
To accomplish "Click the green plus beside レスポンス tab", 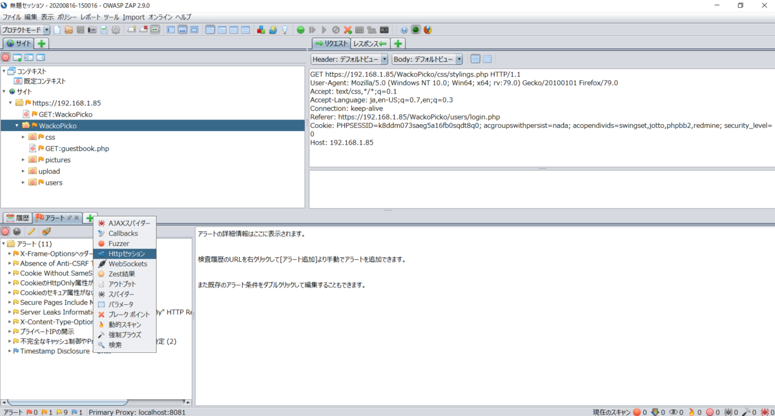I will pyautogui.click(x=398, y=43).
